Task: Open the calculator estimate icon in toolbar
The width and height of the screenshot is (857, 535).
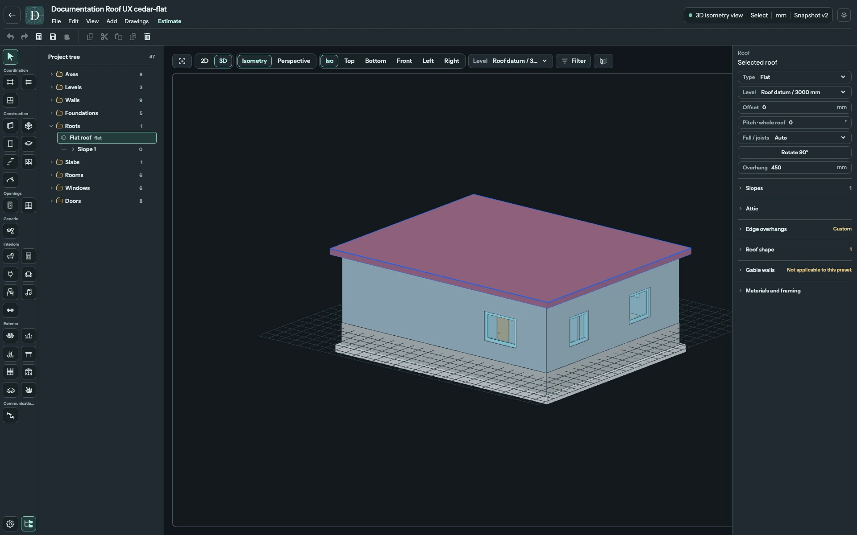Action: pyautogui.click(x=39, y=37)
